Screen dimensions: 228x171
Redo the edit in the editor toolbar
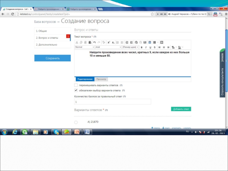click(x=99, y=42)
